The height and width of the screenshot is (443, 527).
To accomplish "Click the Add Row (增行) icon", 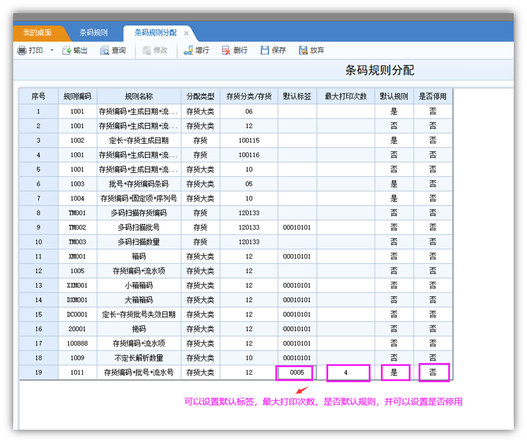I will pyautogui.click(x=188, y=50).
